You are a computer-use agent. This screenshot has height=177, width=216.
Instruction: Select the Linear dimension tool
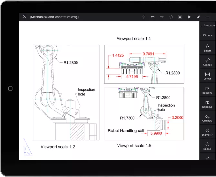(x=207, y=76)
